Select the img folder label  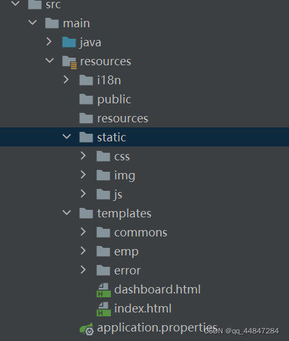pos(125,176)
